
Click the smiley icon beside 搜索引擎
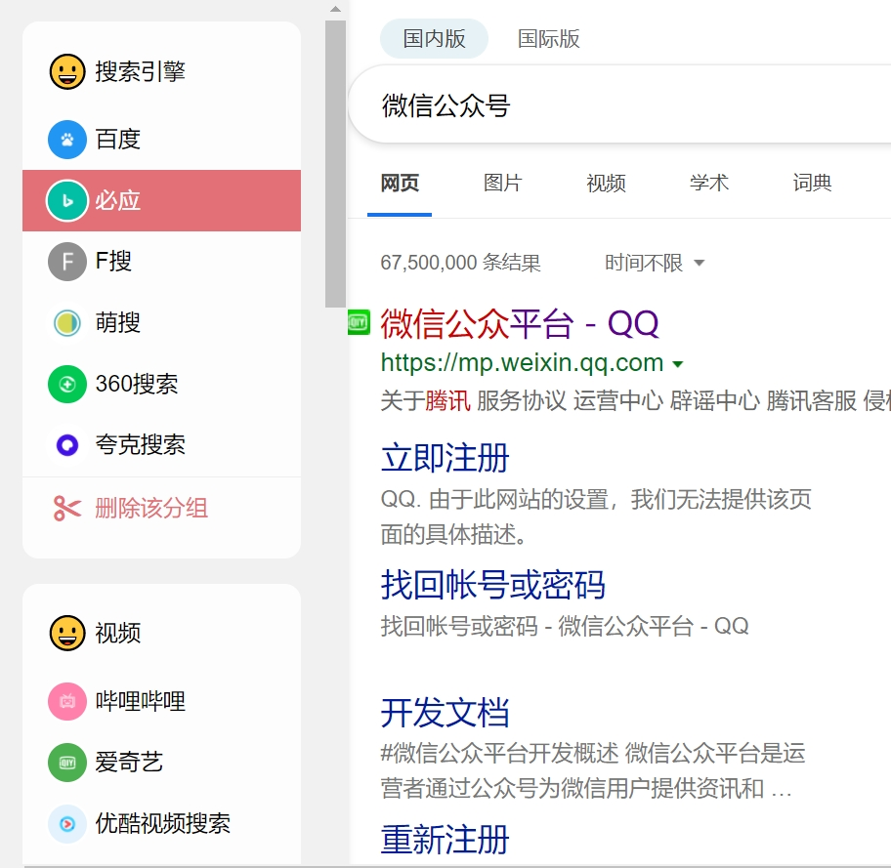pos(67,71)
